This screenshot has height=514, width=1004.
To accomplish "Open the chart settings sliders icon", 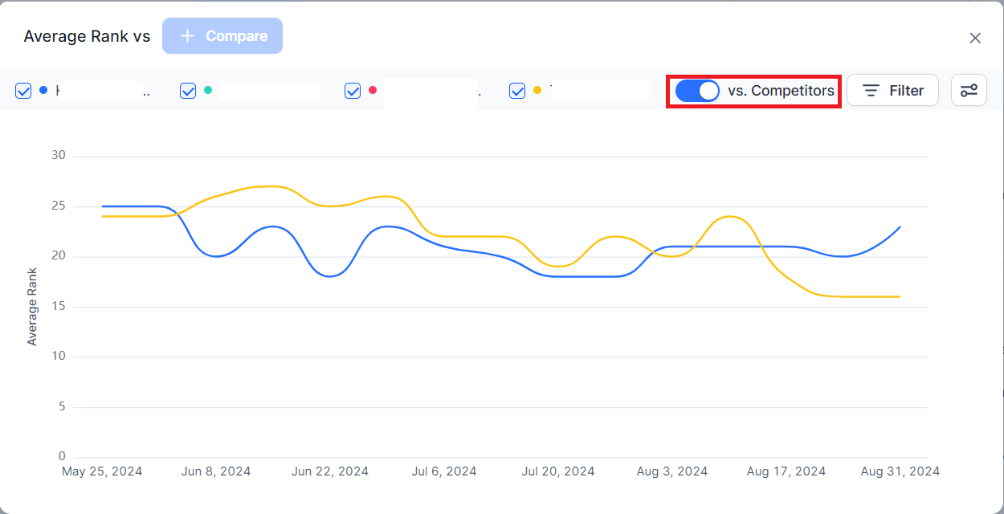I will coord(969,90).
